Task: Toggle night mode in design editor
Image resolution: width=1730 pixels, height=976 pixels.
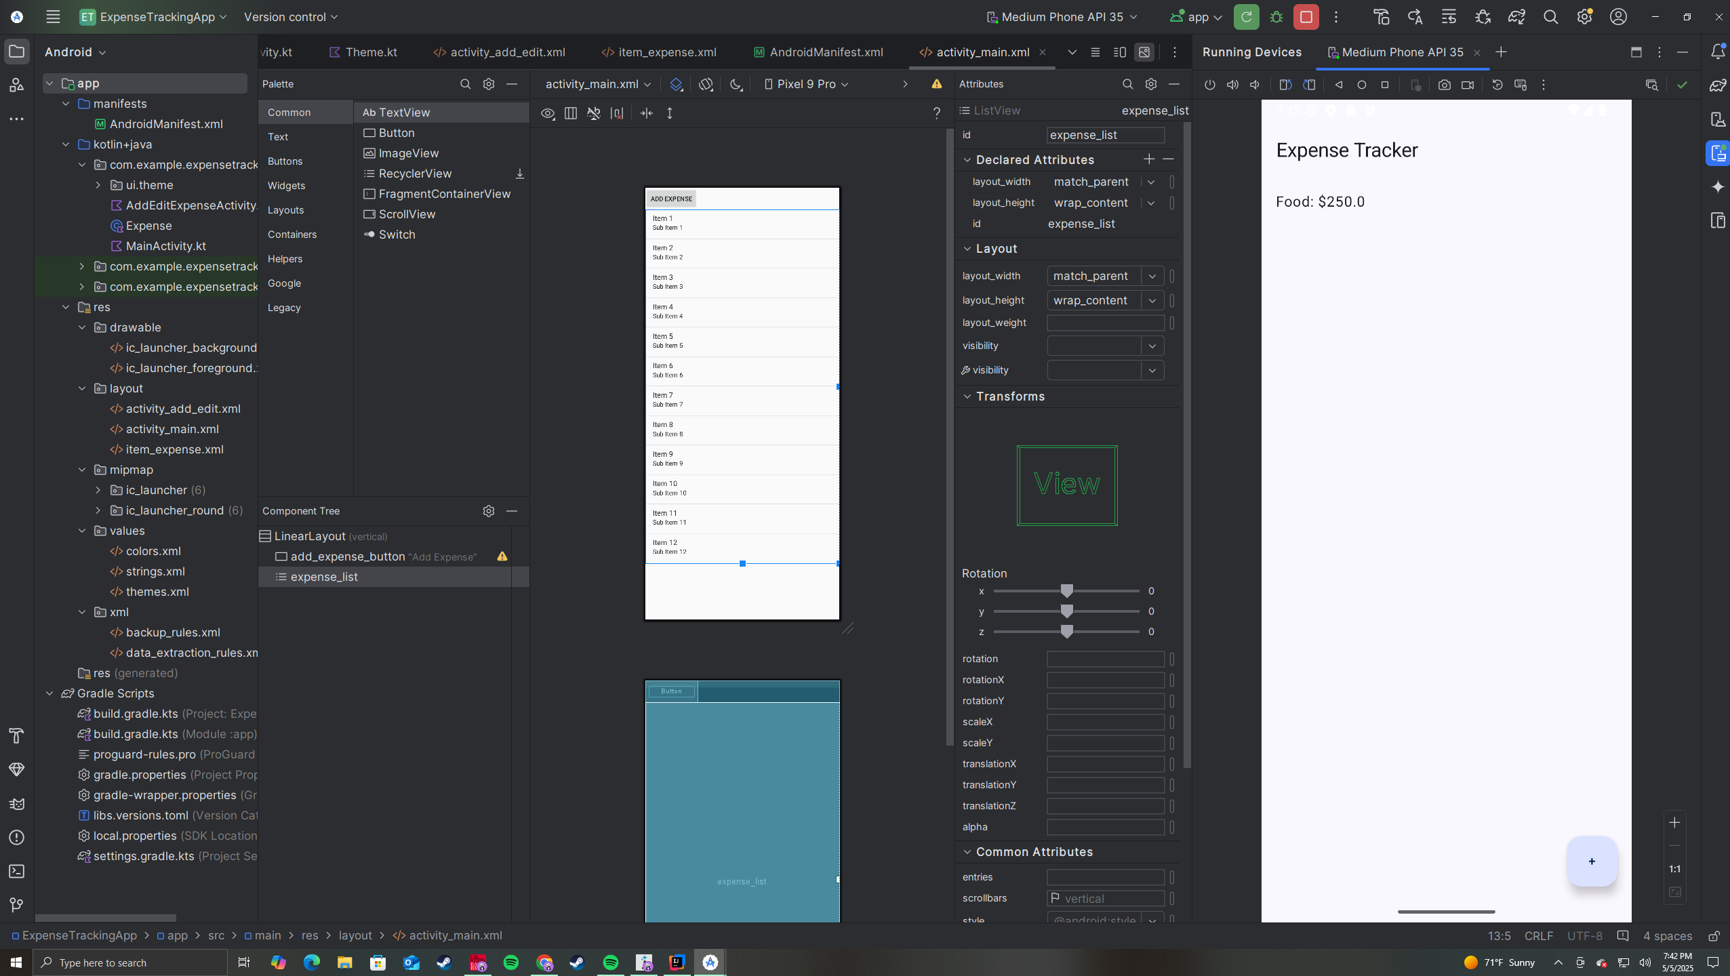Action: coord(736,84)
